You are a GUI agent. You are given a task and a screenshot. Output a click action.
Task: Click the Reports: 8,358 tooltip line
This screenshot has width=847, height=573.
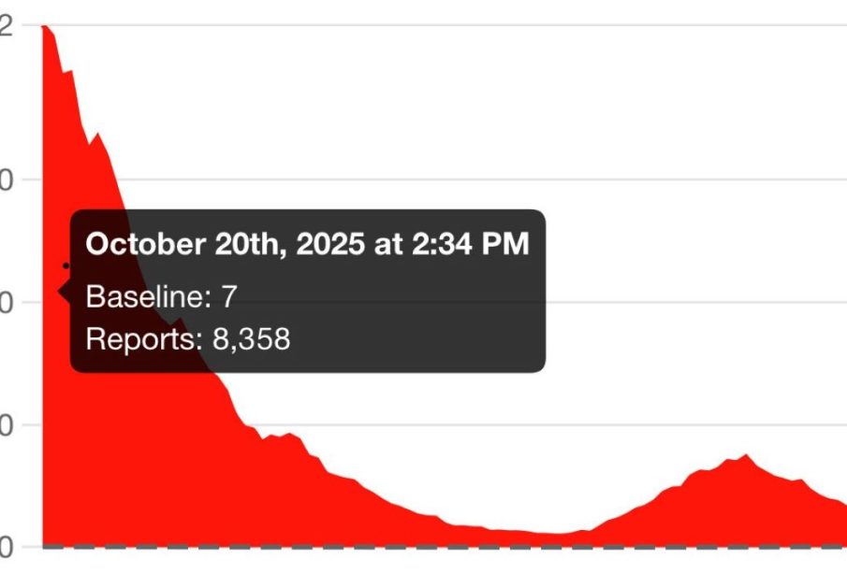pos(188,338)
